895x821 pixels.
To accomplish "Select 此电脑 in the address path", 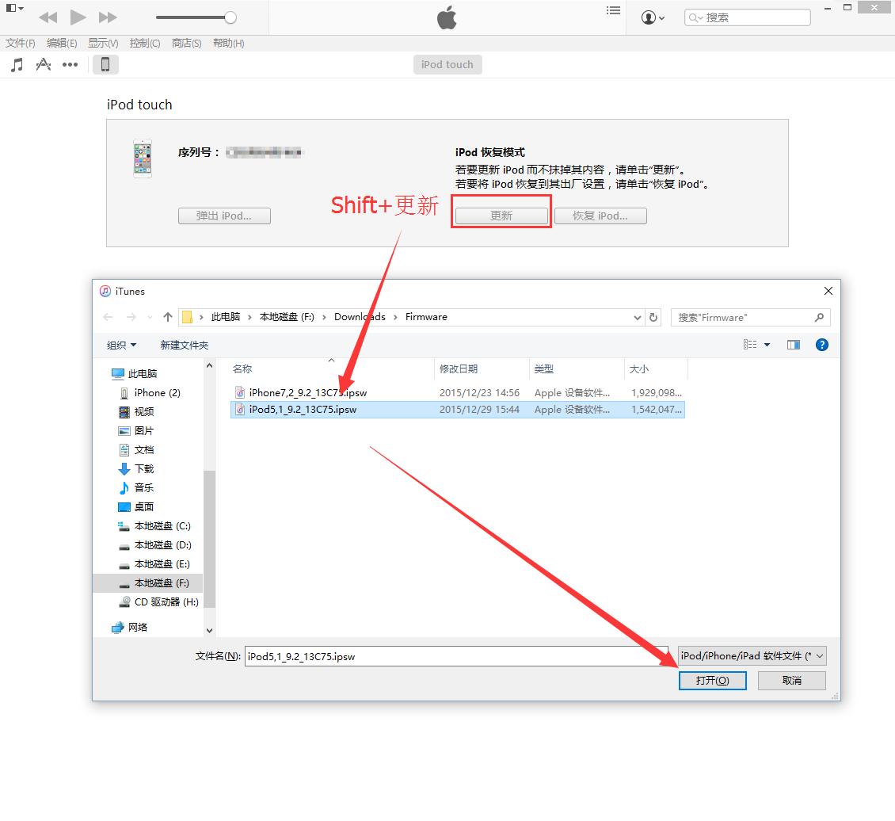I will point(226,317).
